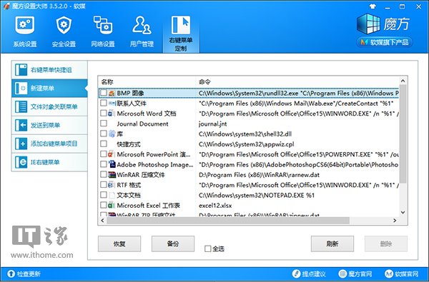The height and width of the screenshot is (282, 429).
Task: Open the 用户管理 users icon
Action: pos(142,25)
